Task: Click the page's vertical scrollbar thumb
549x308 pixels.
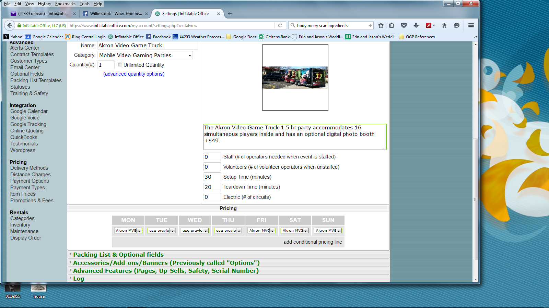Action: [475, 198]
